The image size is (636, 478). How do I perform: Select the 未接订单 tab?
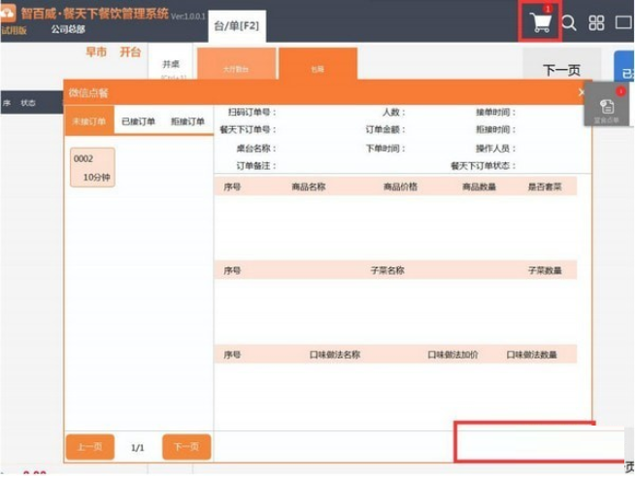[x=88, y=120]
